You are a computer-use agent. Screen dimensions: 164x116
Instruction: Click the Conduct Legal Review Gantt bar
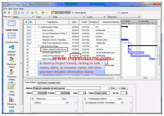coord(136,52)
